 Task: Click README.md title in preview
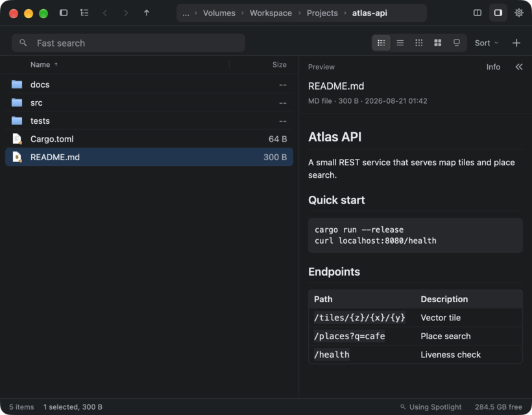point(336,86)
